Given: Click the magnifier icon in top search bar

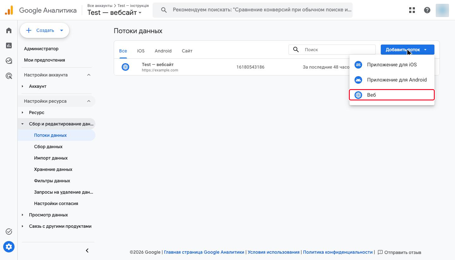Looking at the screenshot, I should (x=164, y=10).
